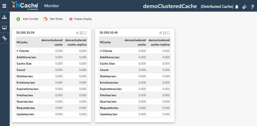Image resolution: width=257 pixels, height=126 pixels.
Task: Click the green Add Counter plus icon
Action: tap(18, 19)
